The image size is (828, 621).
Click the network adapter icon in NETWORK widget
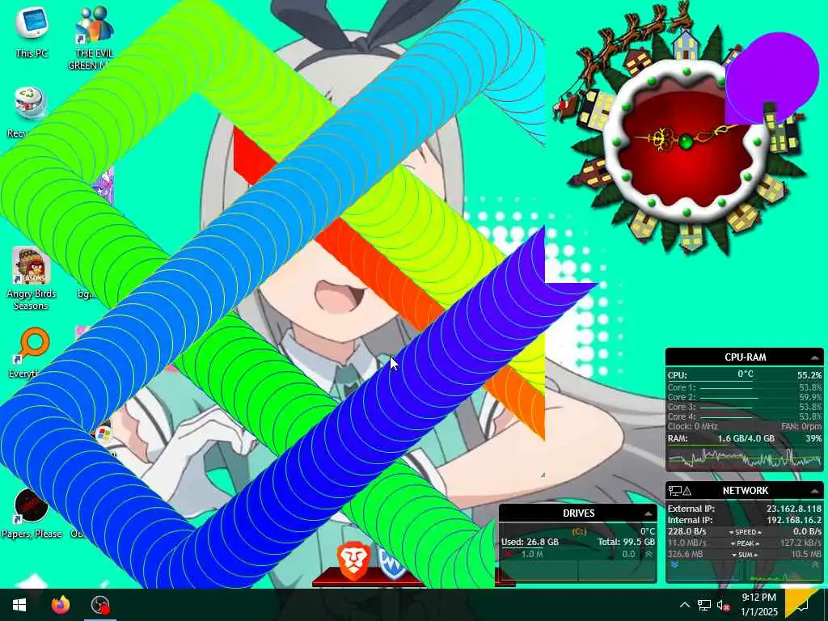point(674,491)
